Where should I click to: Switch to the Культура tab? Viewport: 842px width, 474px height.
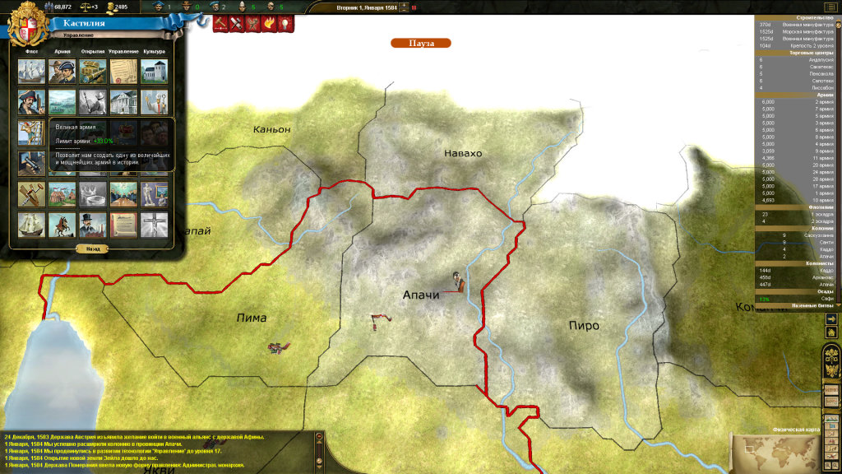point(155,50)
